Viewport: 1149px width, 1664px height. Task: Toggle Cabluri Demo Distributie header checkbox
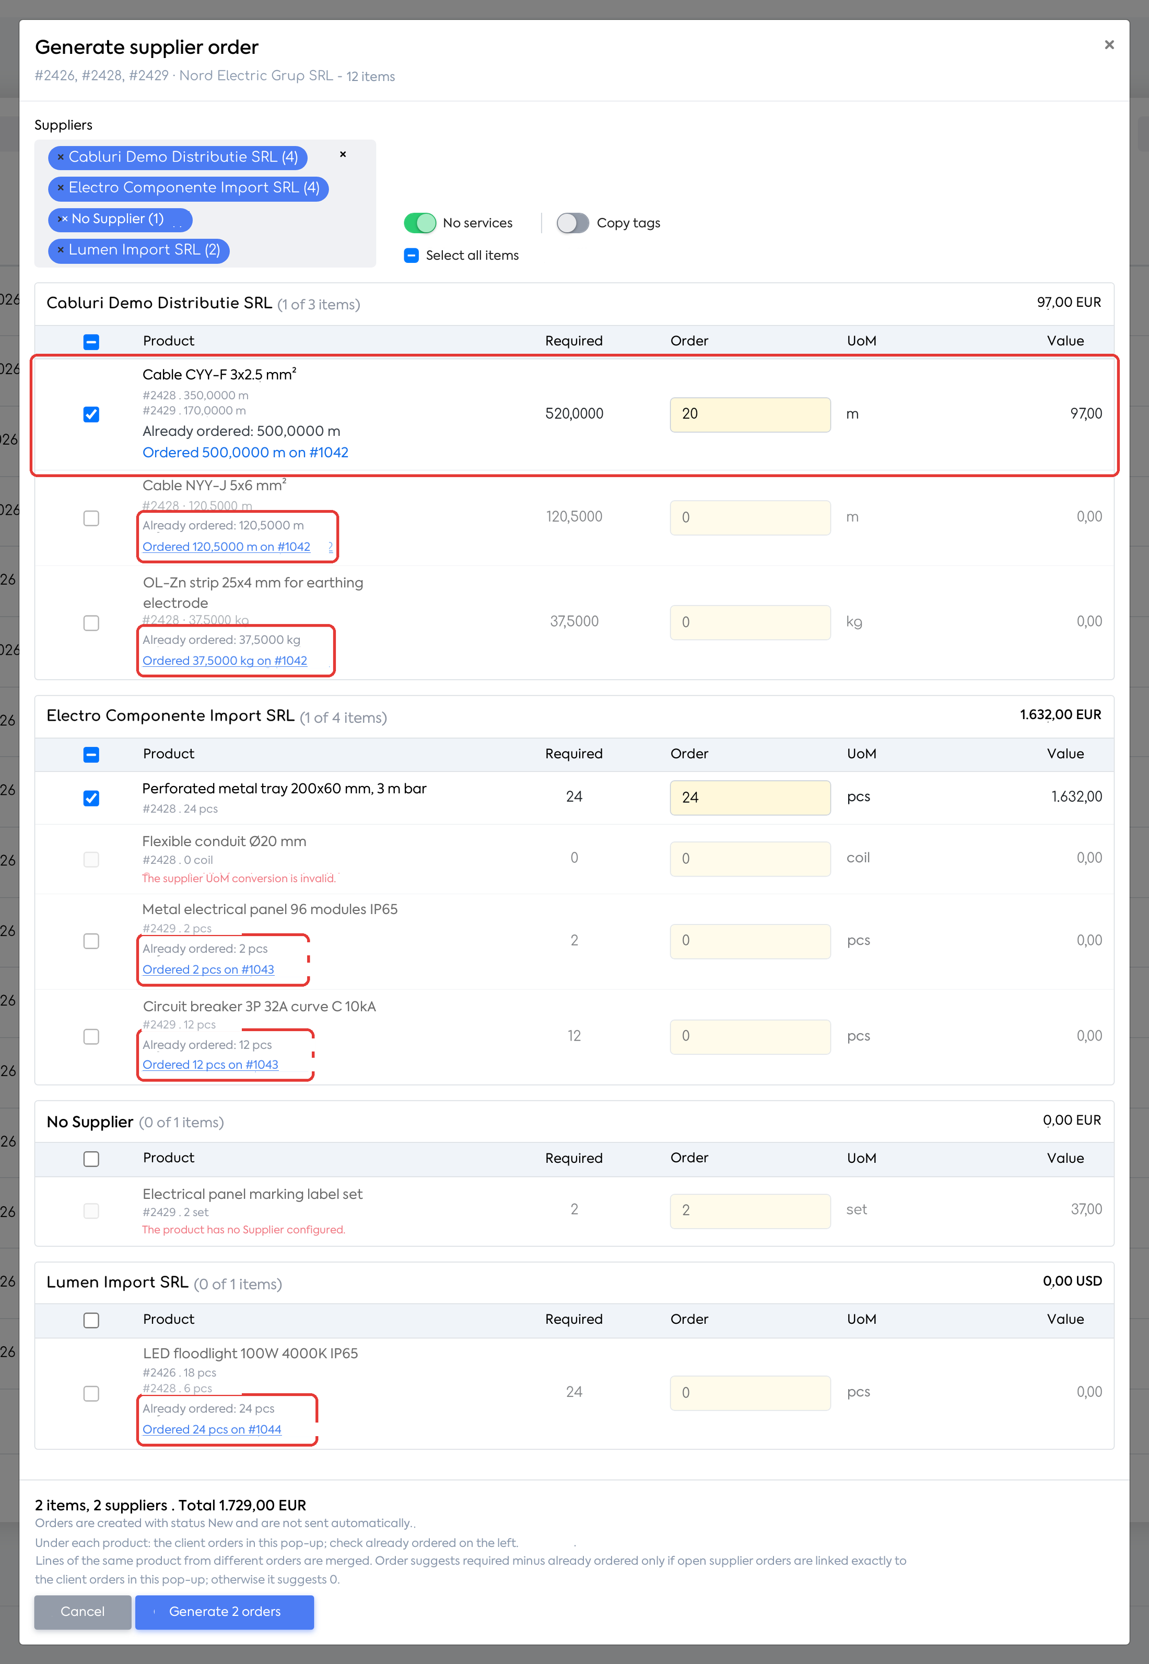91,341
